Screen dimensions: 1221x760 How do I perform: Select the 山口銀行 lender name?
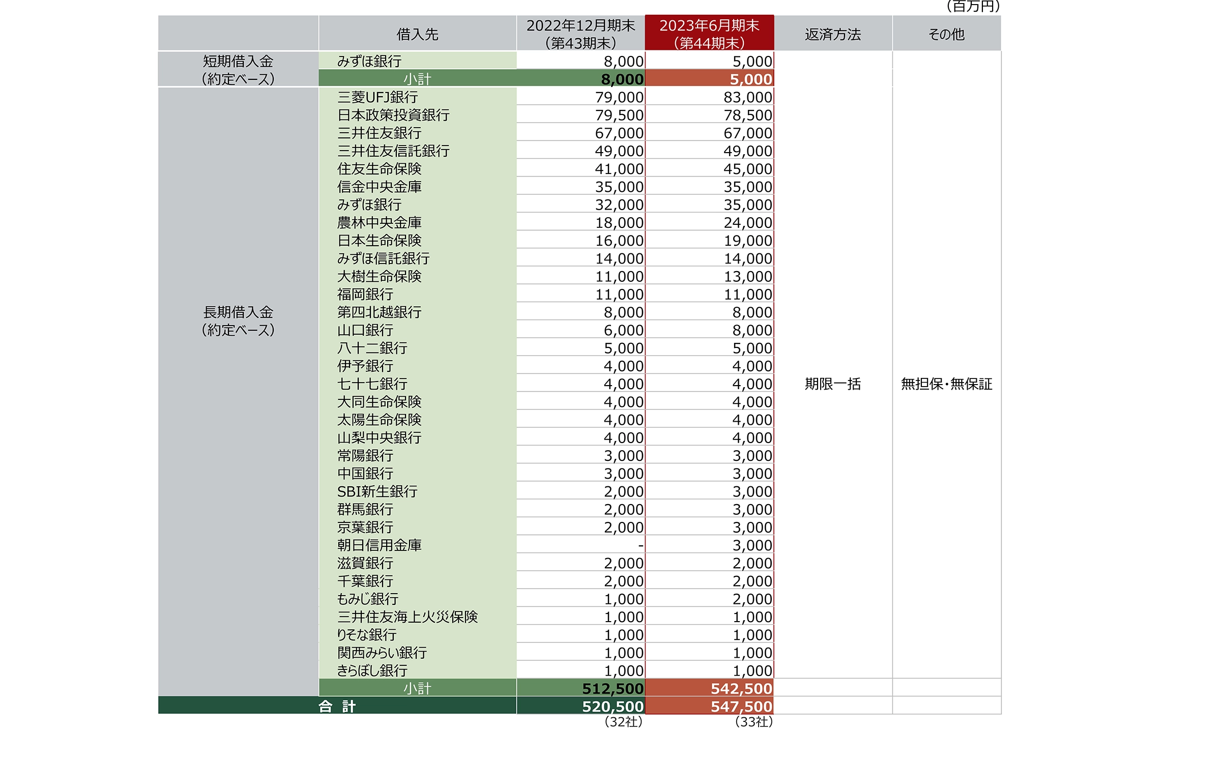[x=365, y=330]
